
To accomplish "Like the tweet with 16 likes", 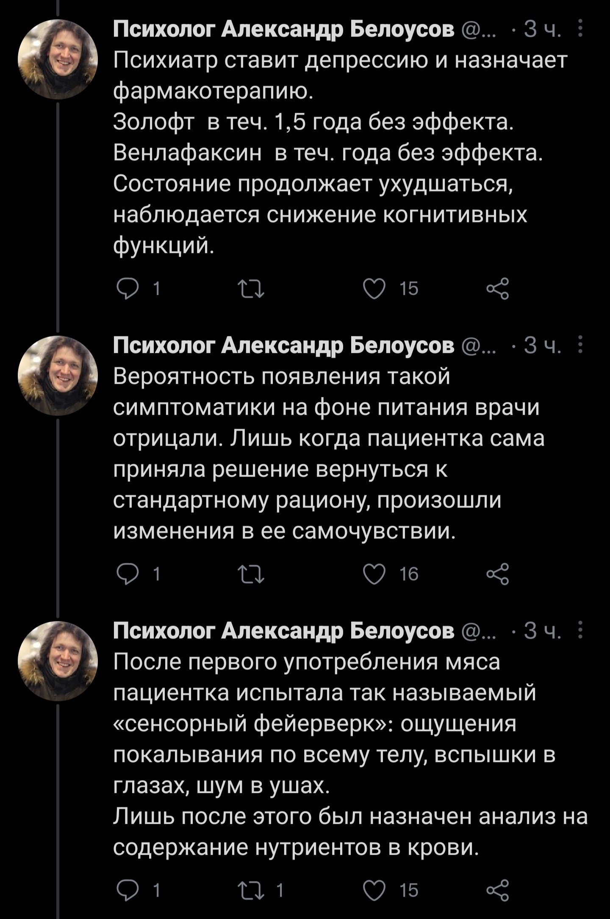I will click(x=374, y=574).
